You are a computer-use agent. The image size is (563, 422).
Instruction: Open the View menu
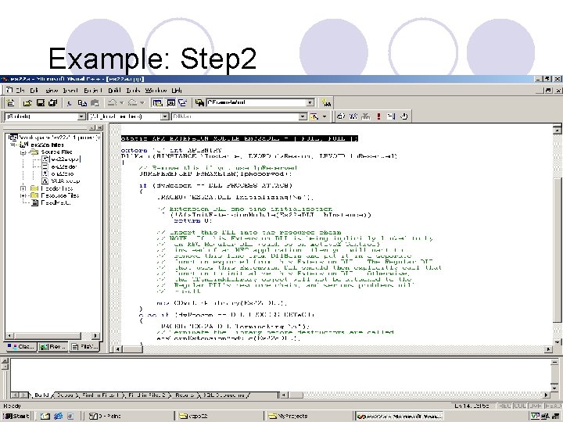[x=52, y=91]
